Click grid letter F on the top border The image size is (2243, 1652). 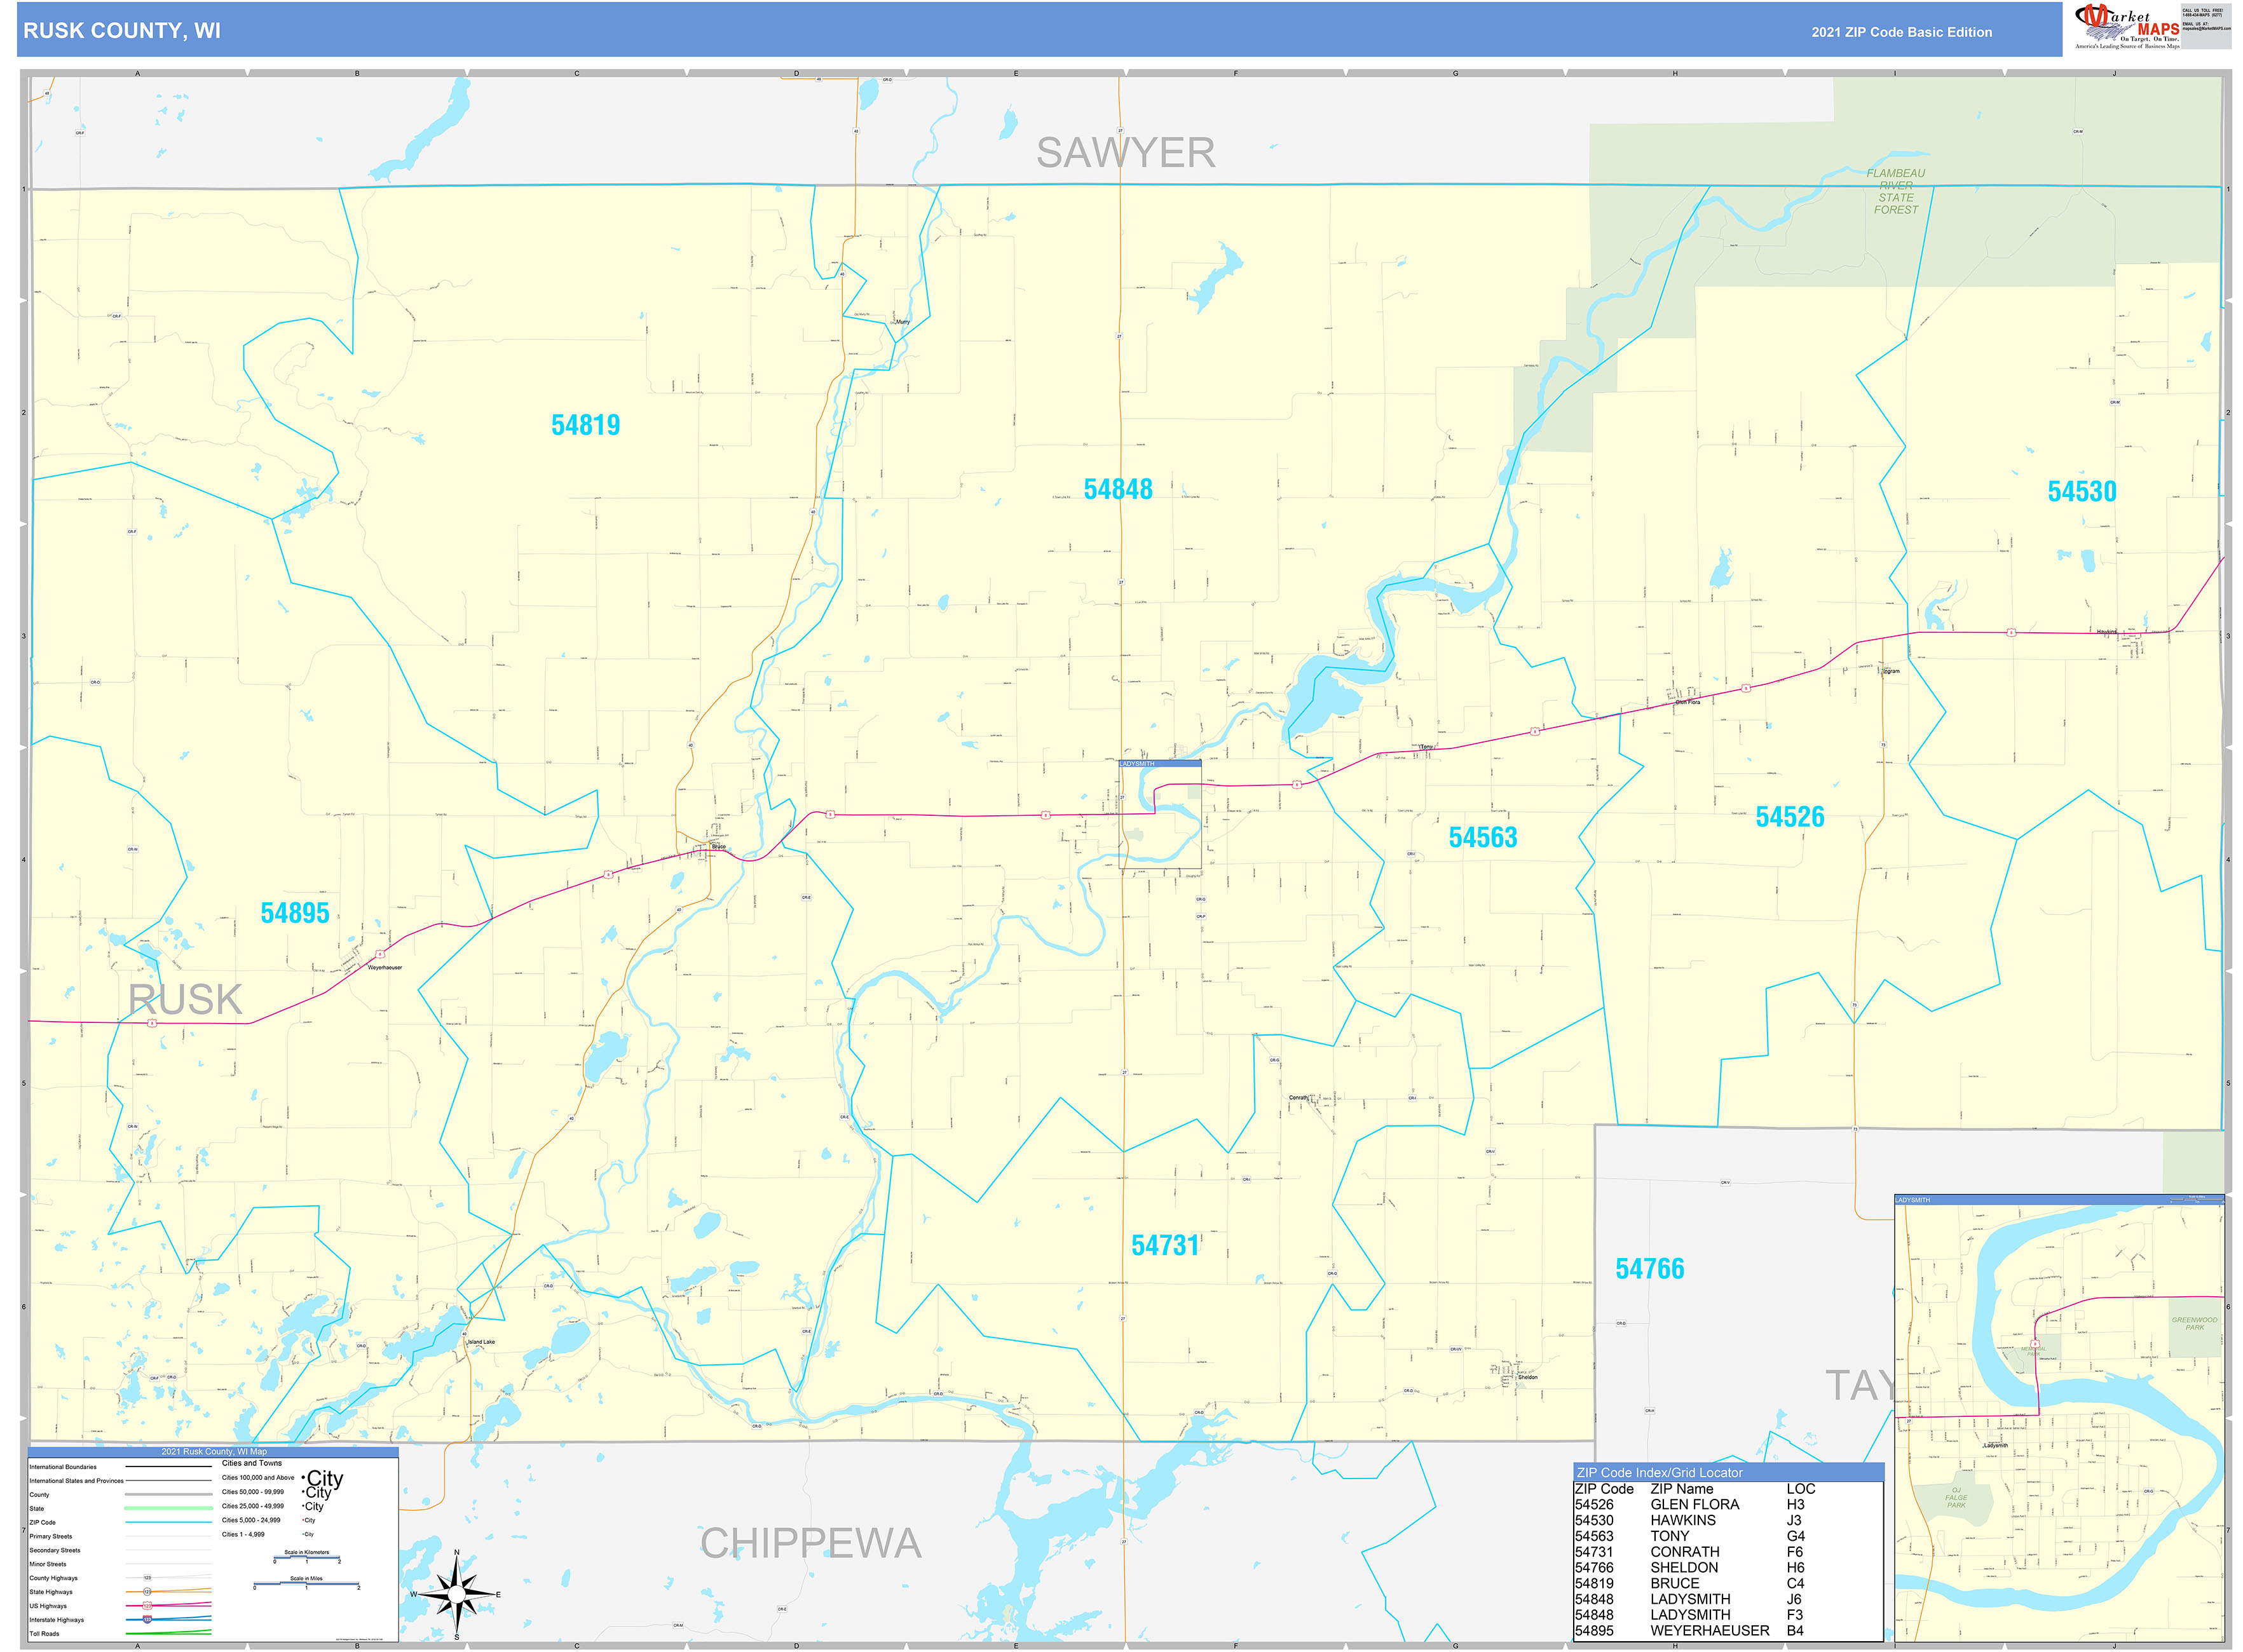tap(1234, 73)
